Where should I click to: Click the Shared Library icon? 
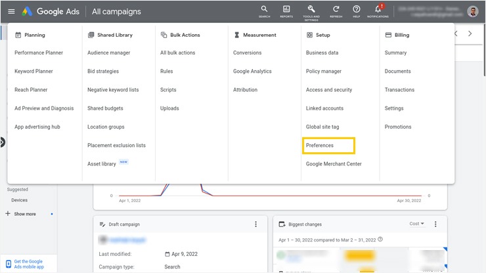pos(91,35)
